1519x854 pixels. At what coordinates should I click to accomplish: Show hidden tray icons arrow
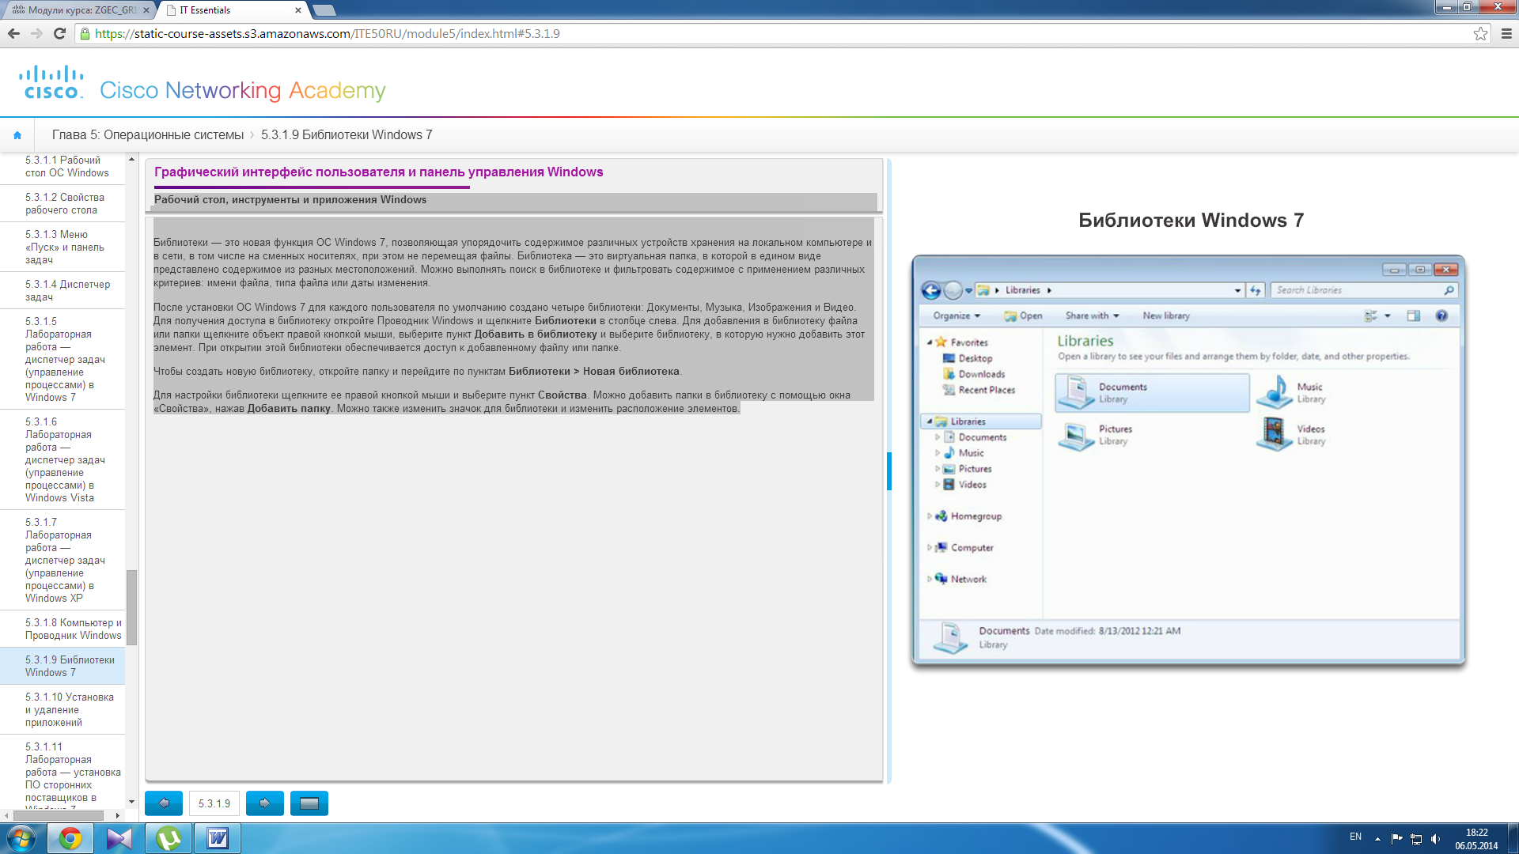(1377, 839)
